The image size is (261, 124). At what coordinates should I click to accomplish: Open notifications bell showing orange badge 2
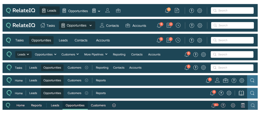[x=167, y=10]
